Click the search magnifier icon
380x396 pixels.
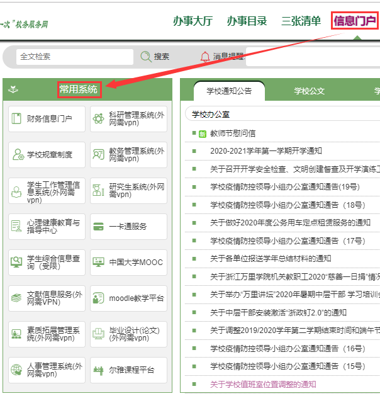click(x=146, y=57)
